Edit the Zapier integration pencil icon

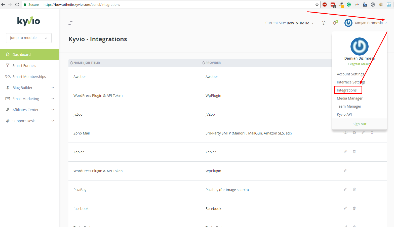point(345,152)
